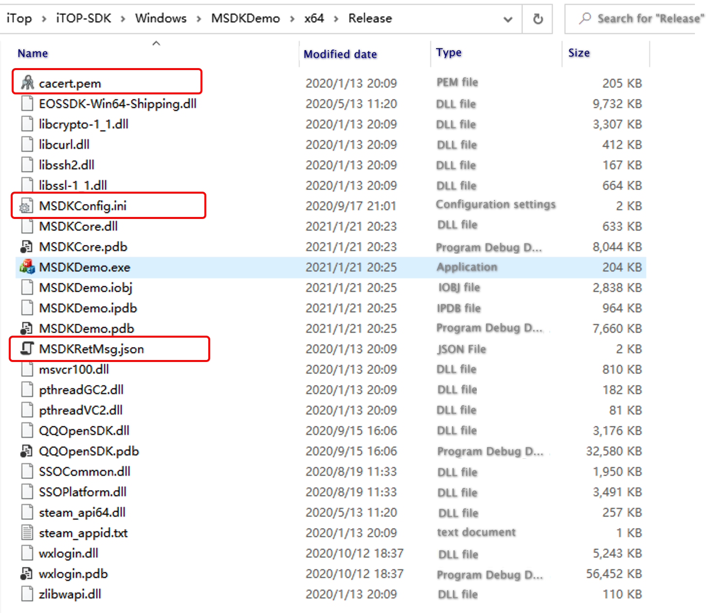This screenshot has width=710, height=613.
Task: Click the pthreadGC2.dll file icon
Action: pos(27,390)
